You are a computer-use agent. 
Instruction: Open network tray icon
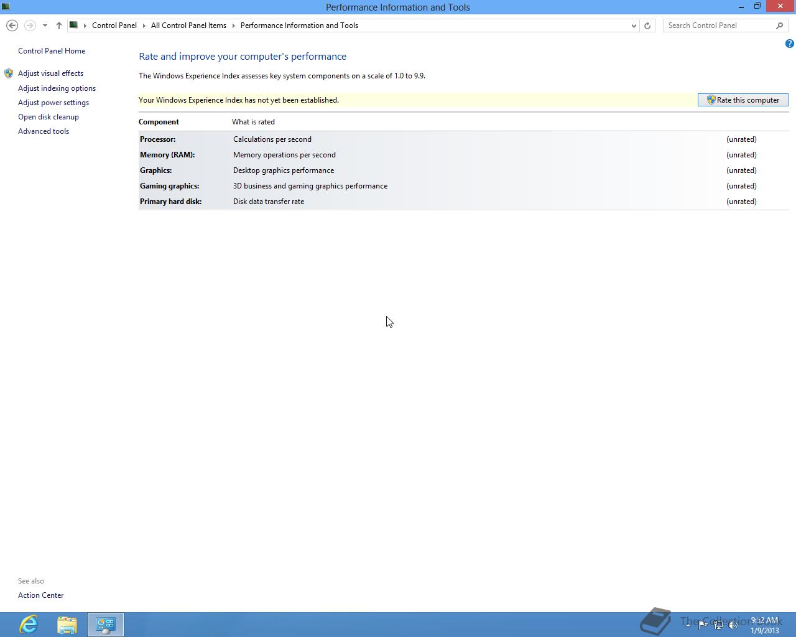pyautogui.click(x=718, y=625)
